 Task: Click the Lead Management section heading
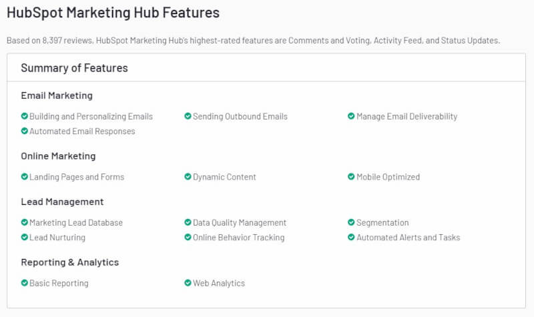62,202
